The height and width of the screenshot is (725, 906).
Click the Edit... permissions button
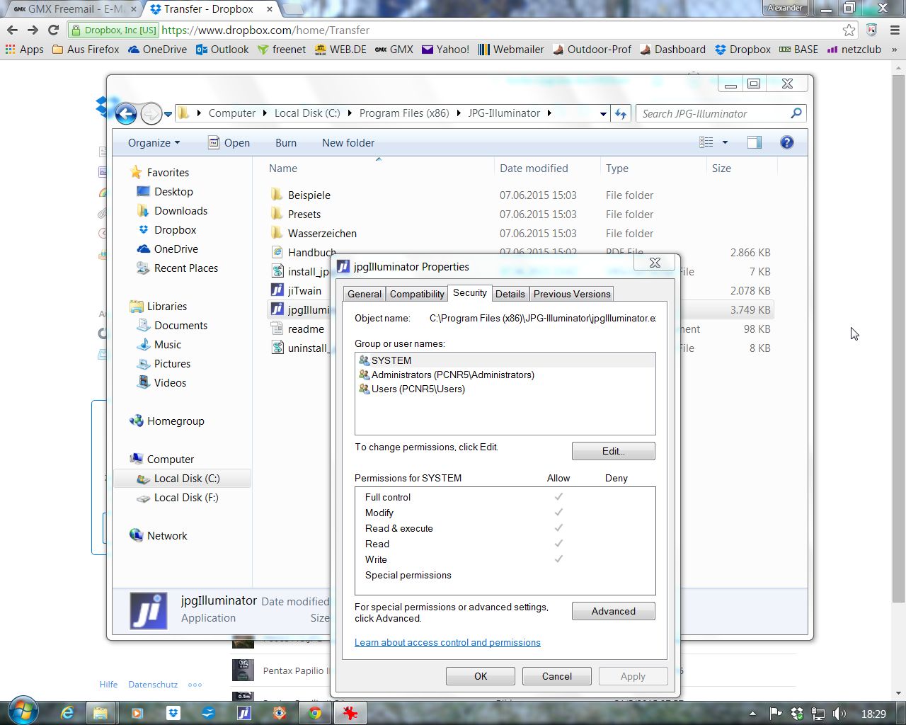[613, 451]
